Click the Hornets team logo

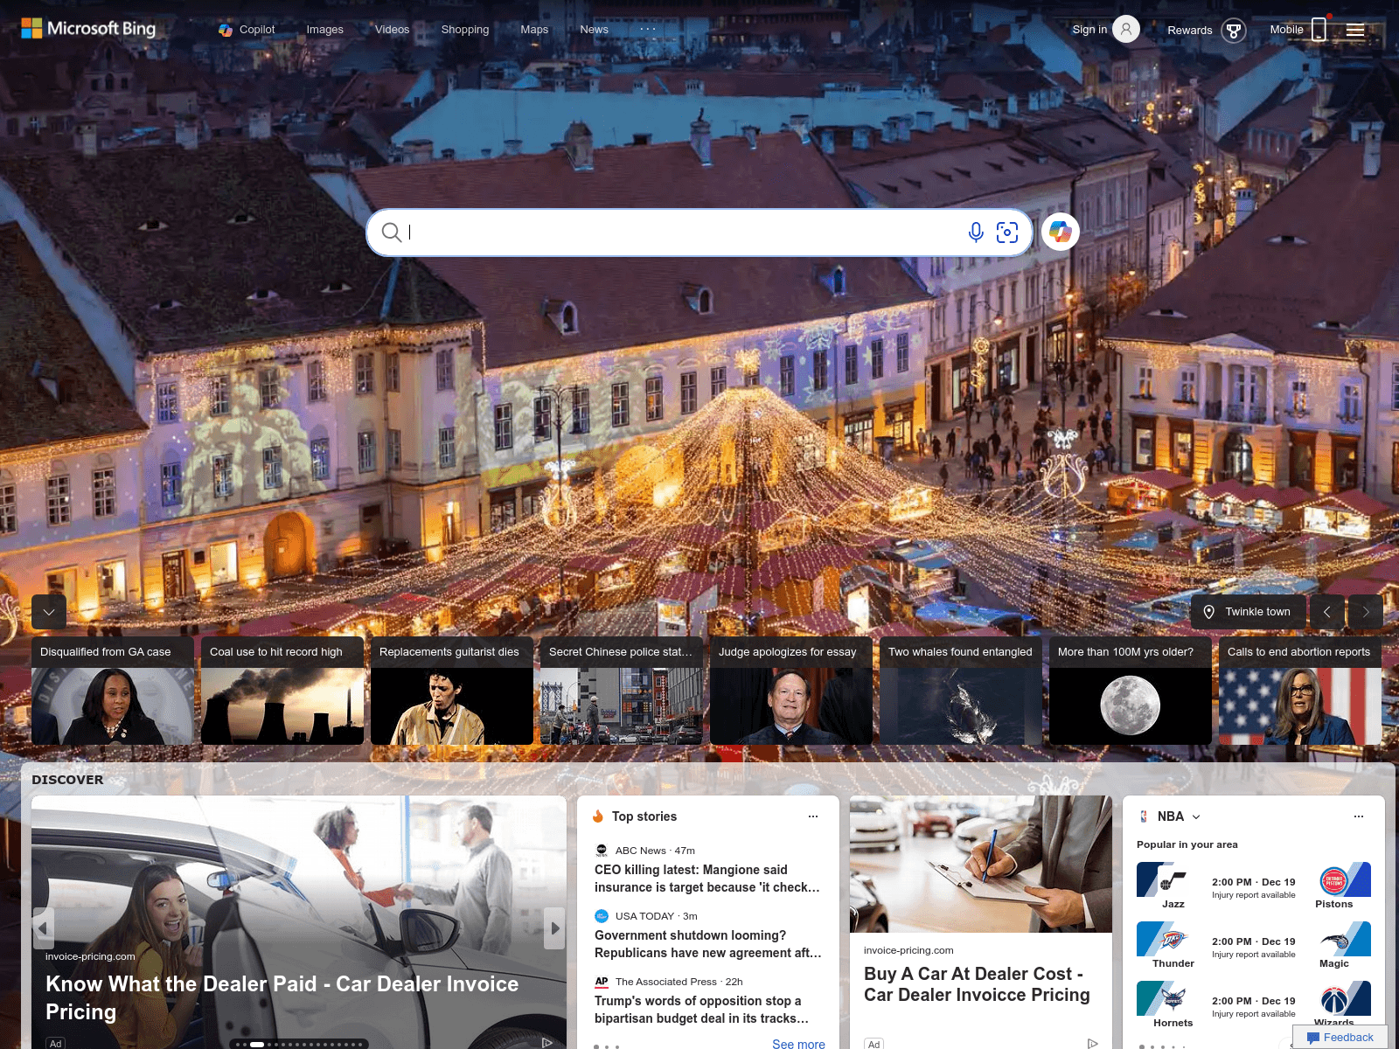pos(1173,998)
